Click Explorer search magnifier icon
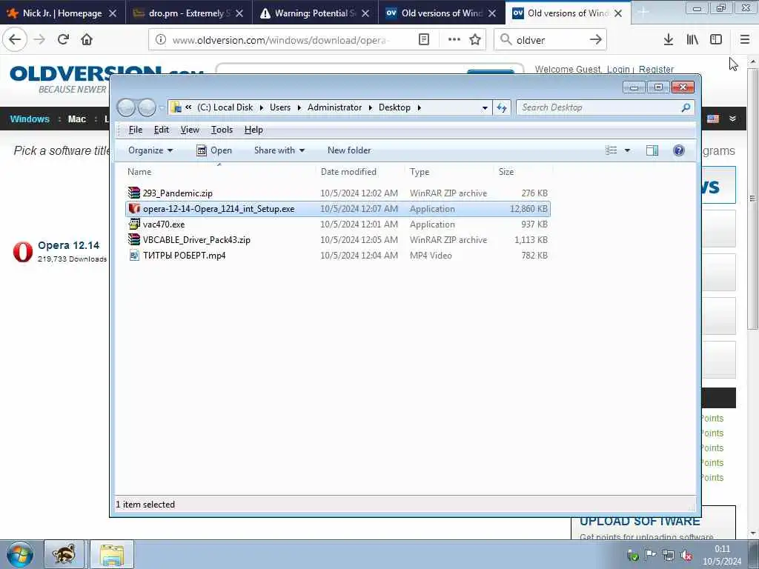Screen dimensions: 759x569 pyautogui.click(x=686, y=107)
